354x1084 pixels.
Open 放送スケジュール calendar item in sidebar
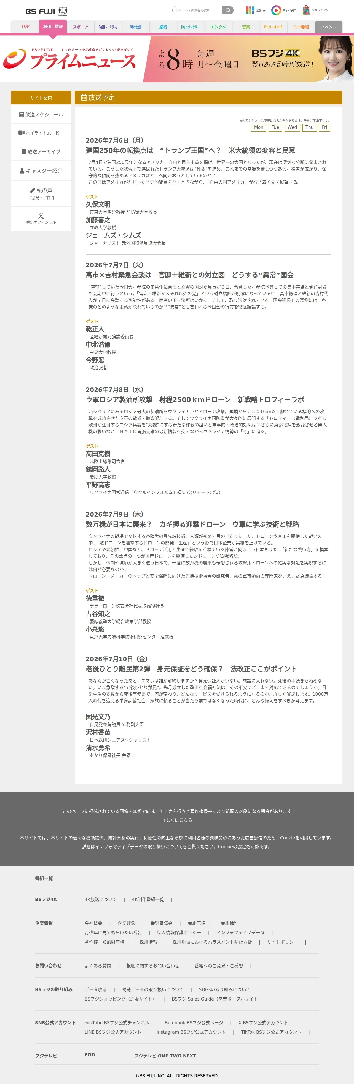(x=41, y=114)
